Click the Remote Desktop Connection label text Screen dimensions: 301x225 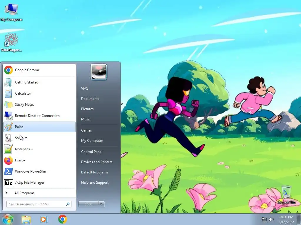pos(37,116)
